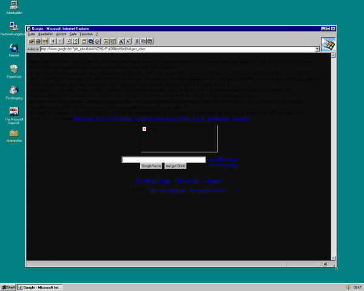Screen dimensions: 364x291
Task: Click inside the Adresse URL field
Action: coord(178,49)
